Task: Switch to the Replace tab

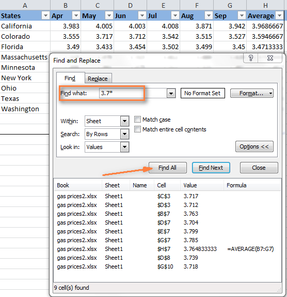Action: (98, 79)
